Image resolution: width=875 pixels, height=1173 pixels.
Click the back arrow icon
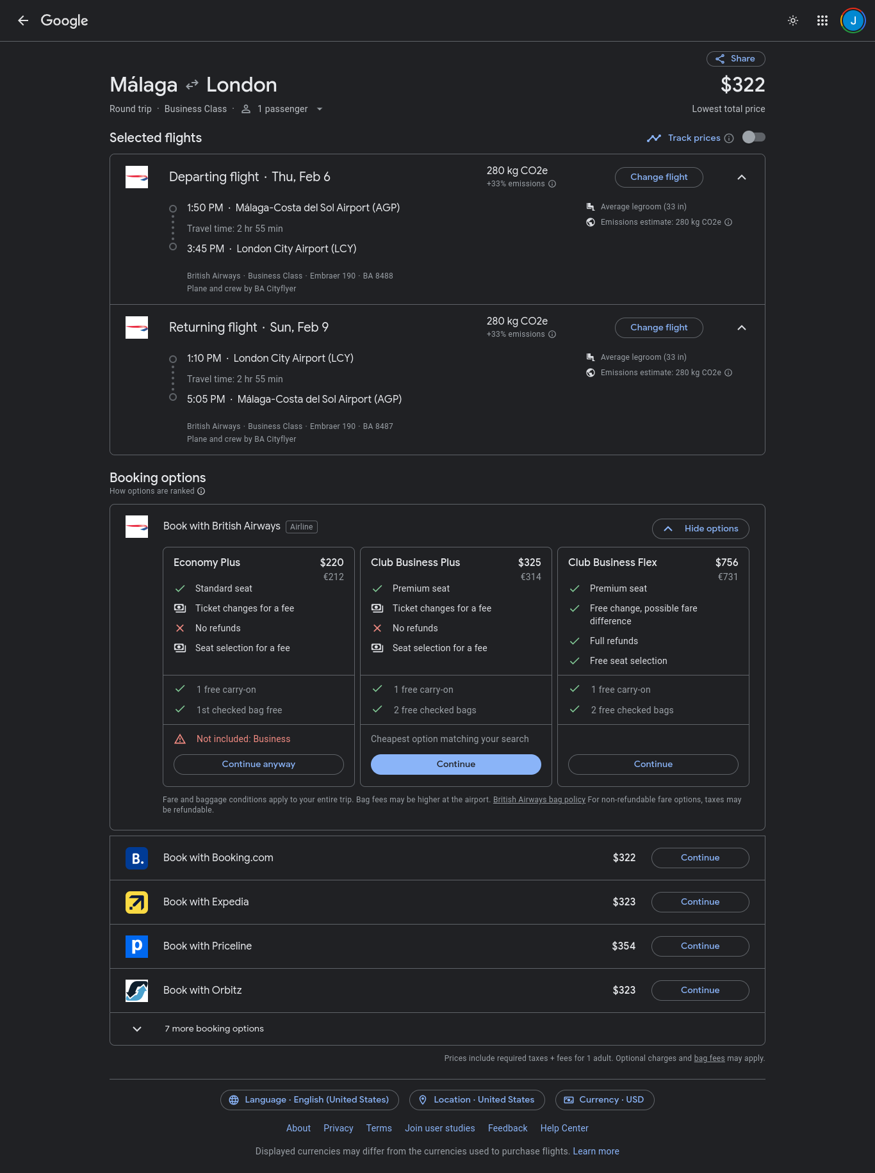point(23,20)
